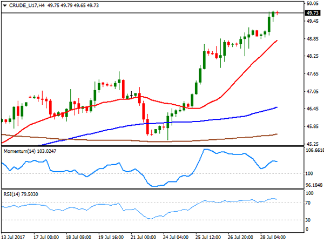Image resolution: width=324 pixels, height=243 pixels.
Task: Click the 48.85 price axis label
Action: tap(313, 39)
